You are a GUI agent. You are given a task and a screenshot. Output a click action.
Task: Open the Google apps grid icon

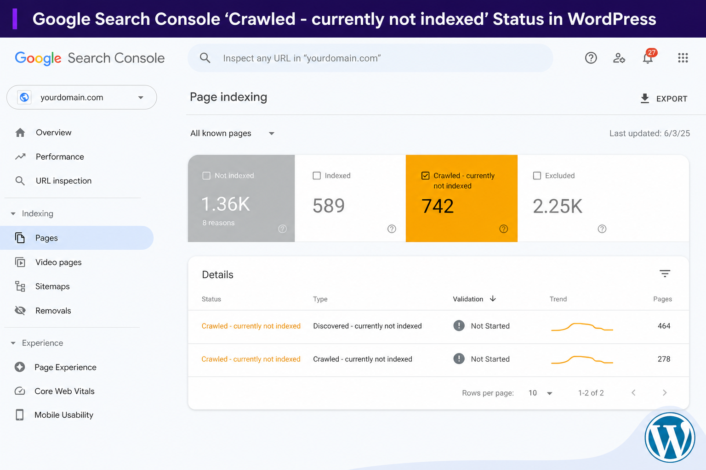click(x=683, y=58)
